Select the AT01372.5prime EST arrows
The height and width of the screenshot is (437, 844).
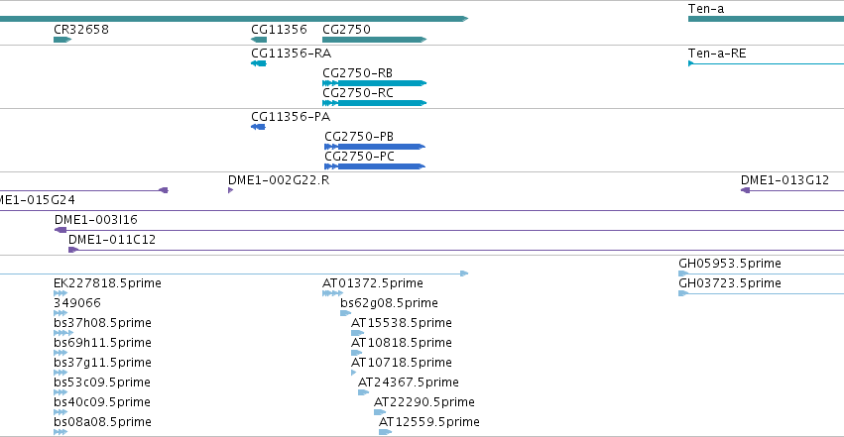(x=332, y=293)
